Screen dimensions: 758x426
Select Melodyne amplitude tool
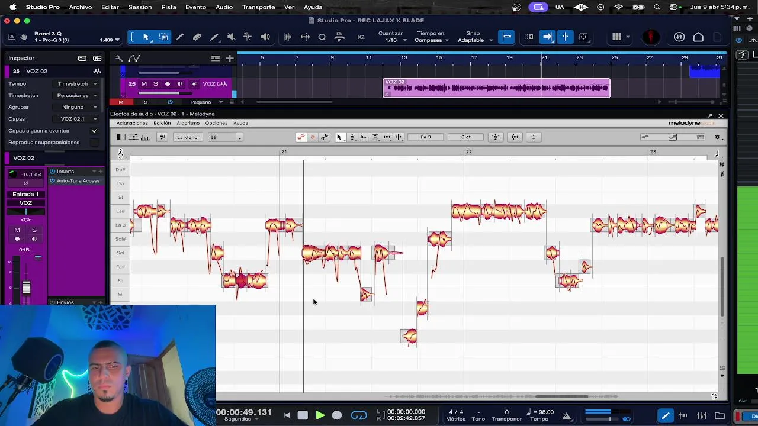[375, 137]
